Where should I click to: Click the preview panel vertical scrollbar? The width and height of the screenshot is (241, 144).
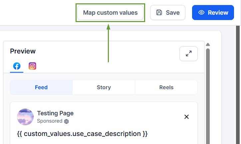click(208, 96)
